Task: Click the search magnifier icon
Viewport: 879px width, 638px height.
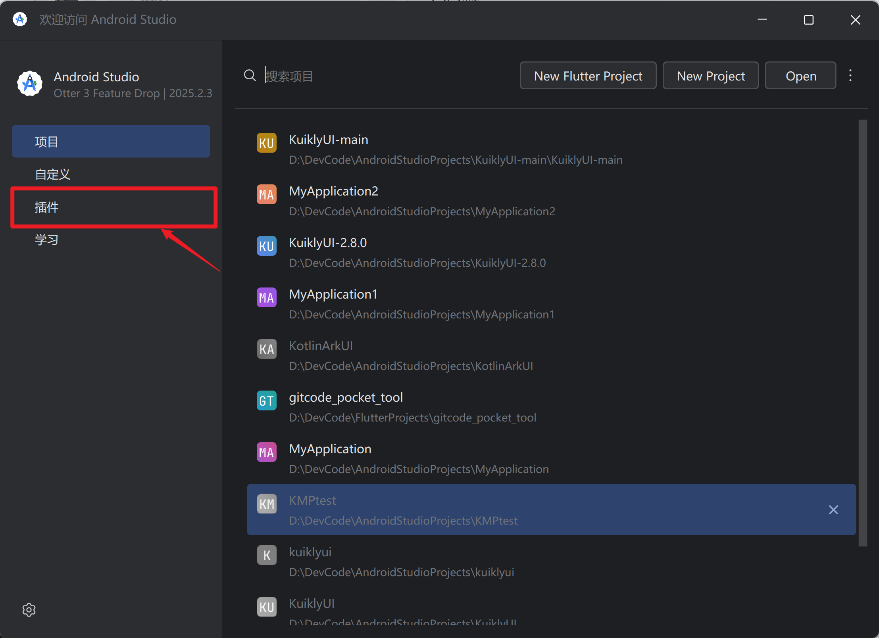Action: point(250,75)
